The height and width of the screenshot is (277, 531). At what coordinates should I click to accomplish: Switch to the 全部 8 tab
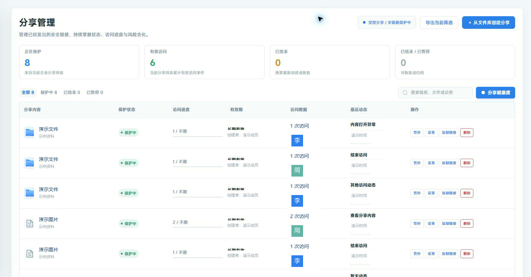point(28,92)
